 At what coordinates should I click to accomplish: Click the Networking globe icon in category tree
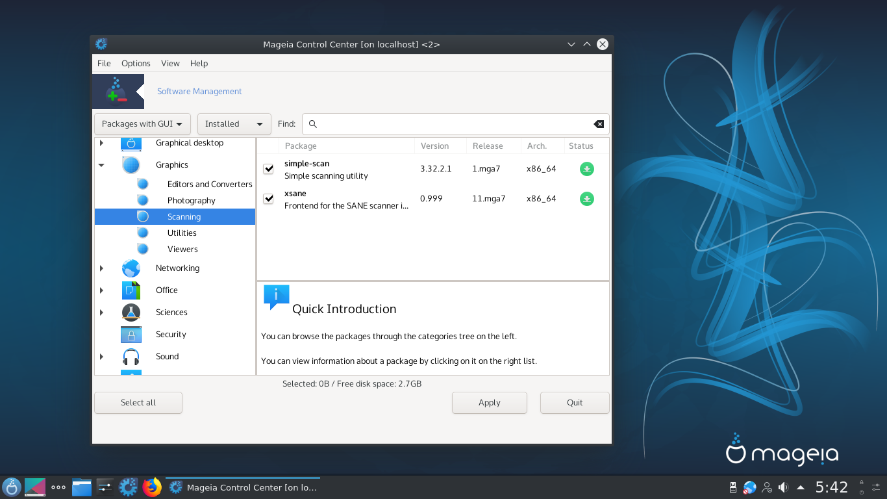pos(131,268)
